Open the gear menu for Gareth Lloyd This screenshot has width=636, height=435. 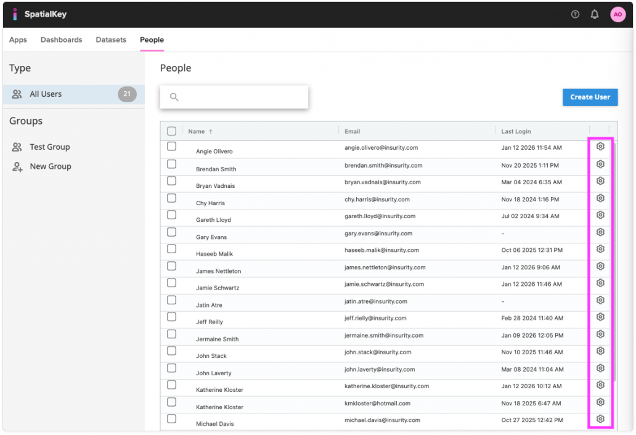600,215
